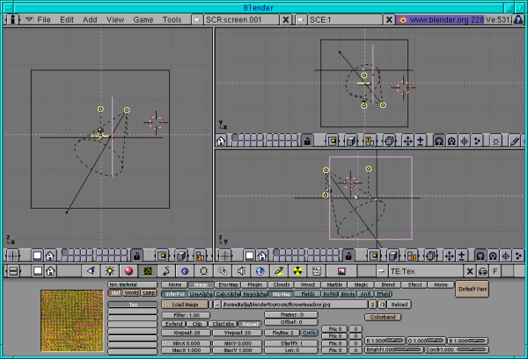
Task: Click the blender.org logo icon
Action: tap(401, 18)
